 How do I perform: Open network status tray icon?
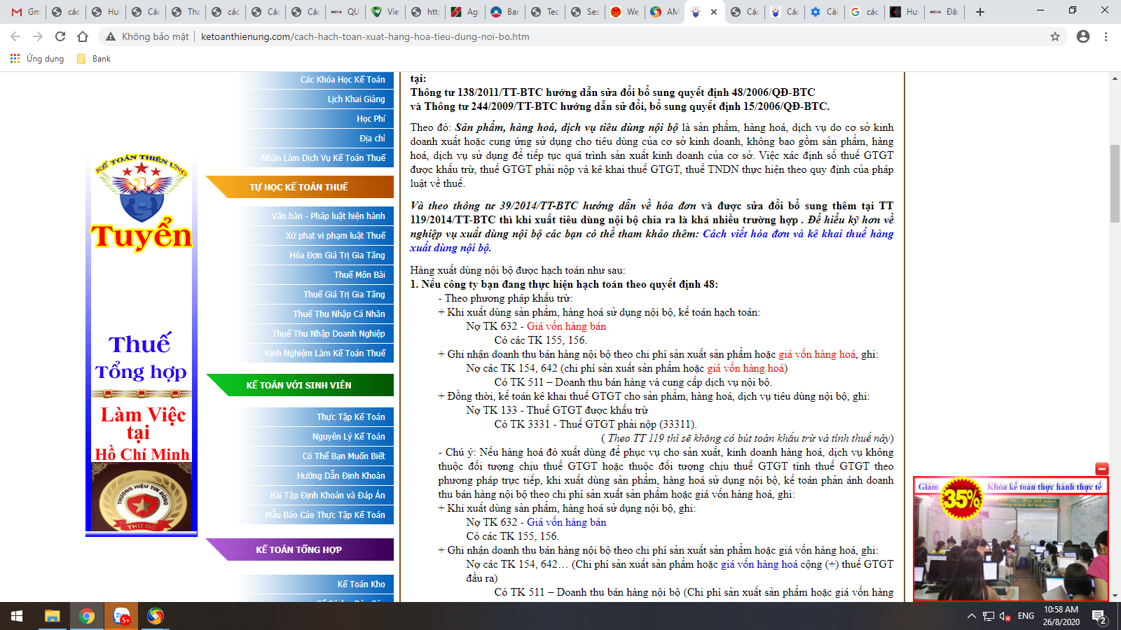[x=989, y=616]
